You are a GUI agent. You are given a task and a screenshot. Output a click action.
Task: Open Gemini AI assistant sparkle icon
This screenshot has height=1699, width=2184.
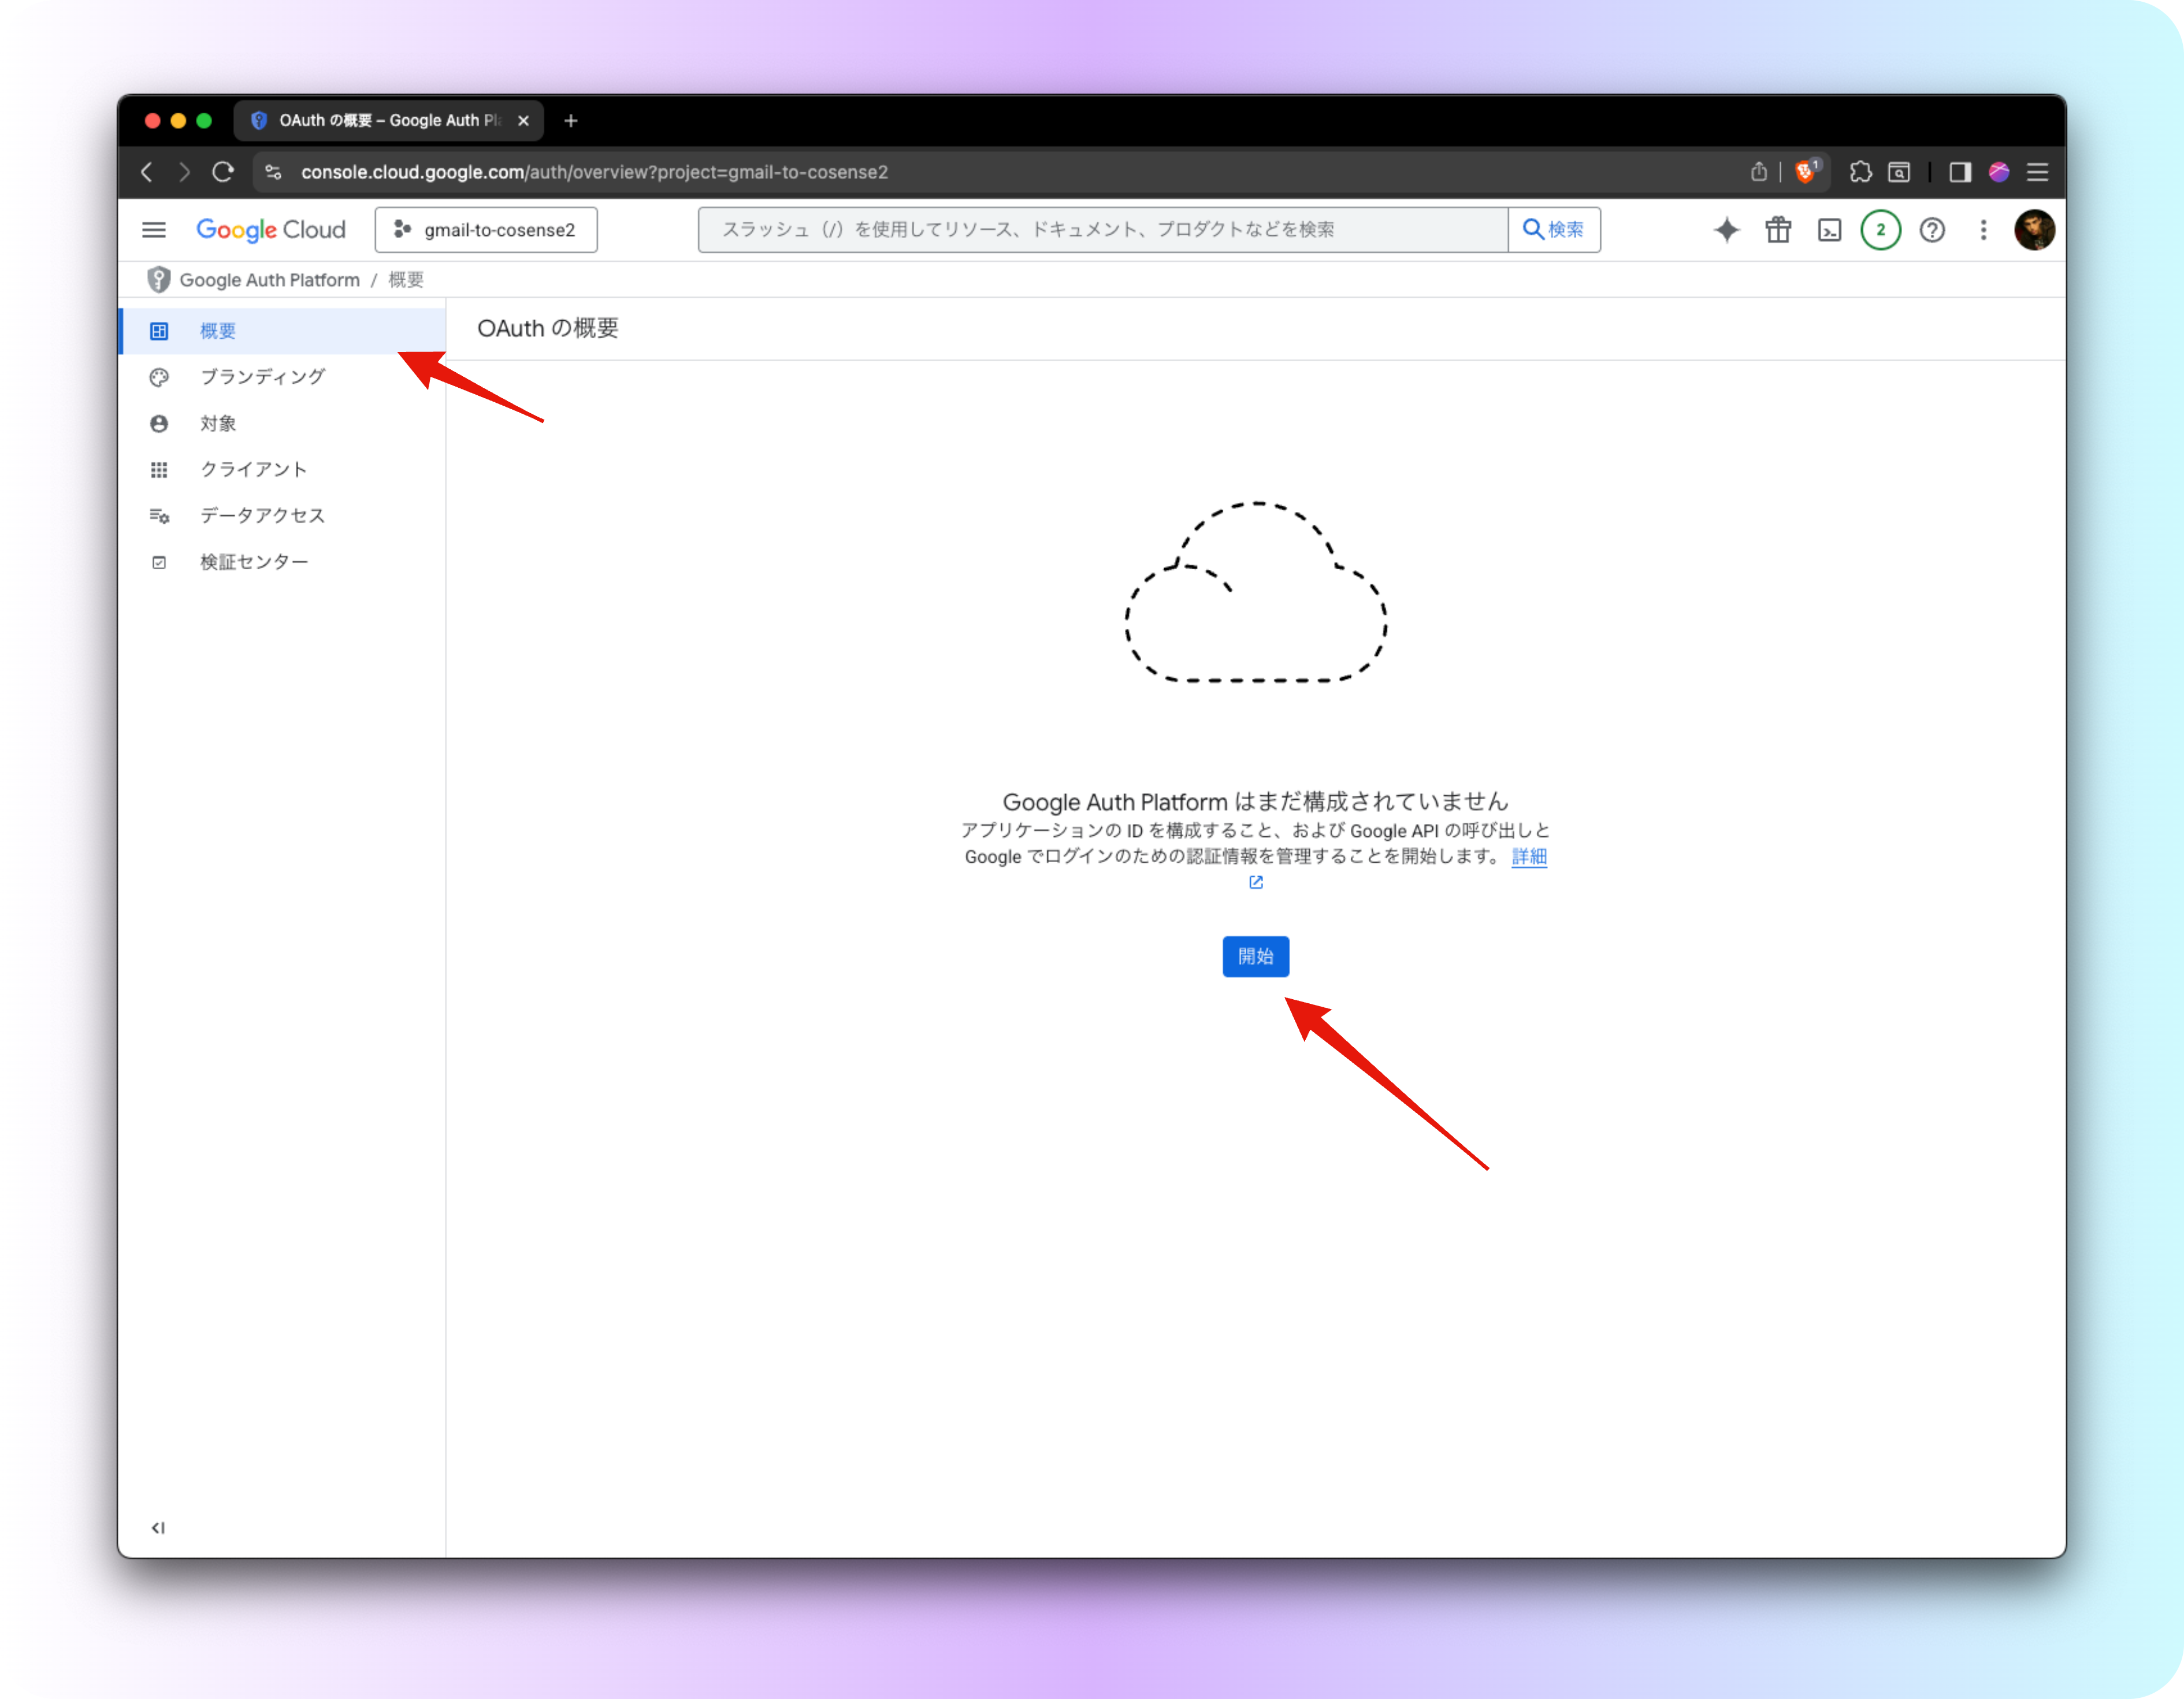tap(1727, 230)
